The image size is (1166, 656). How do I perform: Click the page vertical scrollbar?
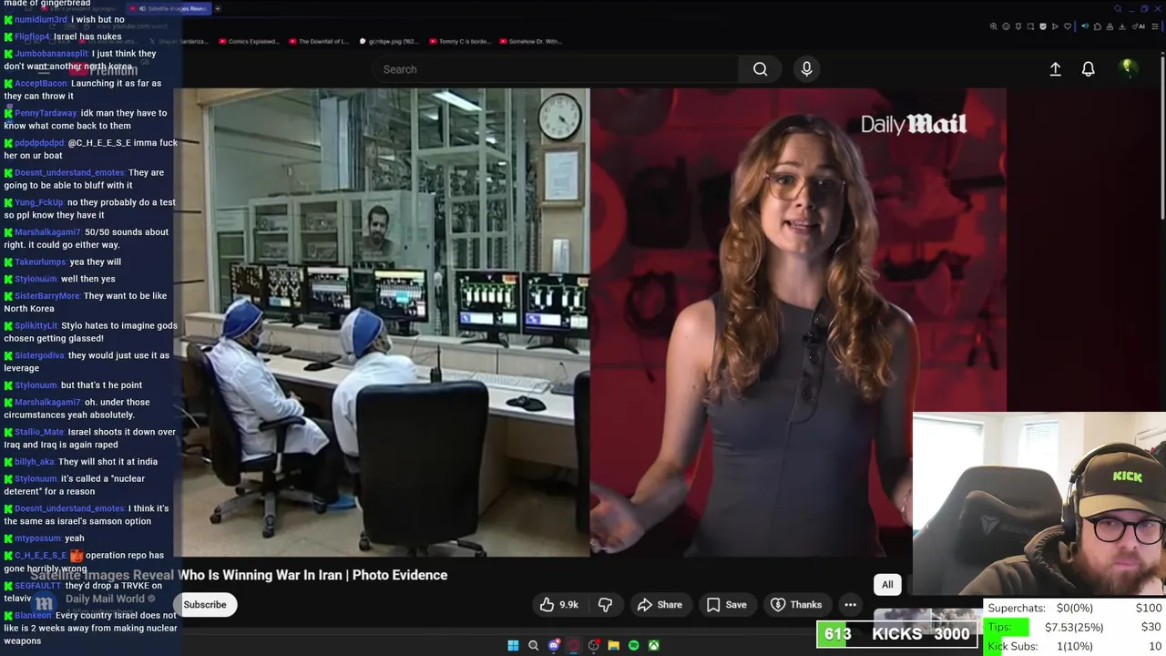pyautogui.click(x=1161, y=137)
